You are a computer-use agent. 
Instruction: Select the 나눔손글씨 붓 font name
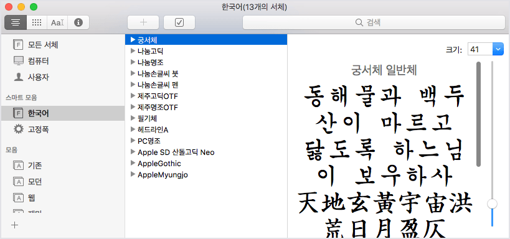(x=158, y=73)
